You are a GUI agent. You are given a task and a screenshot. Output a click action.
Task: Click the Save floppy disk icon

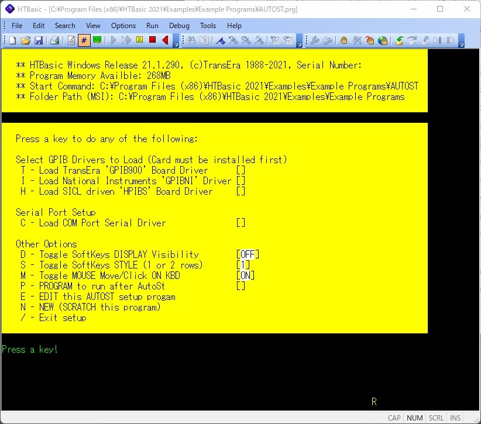39,40
